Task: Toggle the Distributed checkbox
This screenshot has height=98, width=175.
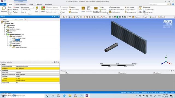Action: [x=22, y=10]
